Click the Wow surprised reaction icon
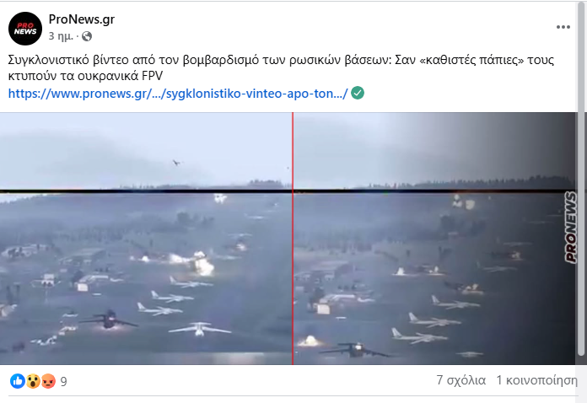This screenshot has height=403, width=587. 33,381
